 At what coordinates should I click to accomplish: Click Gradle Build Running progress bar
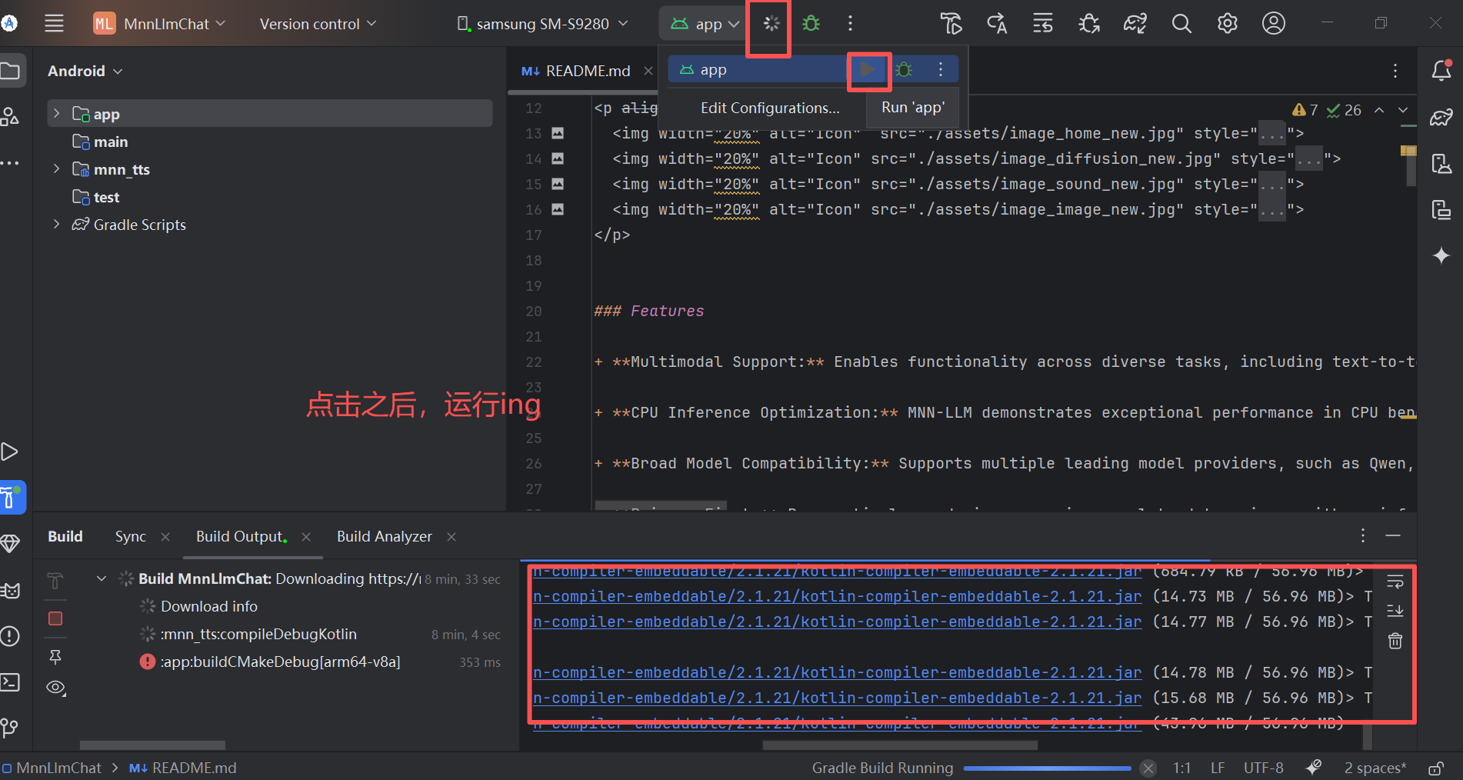click(1047, 768)
